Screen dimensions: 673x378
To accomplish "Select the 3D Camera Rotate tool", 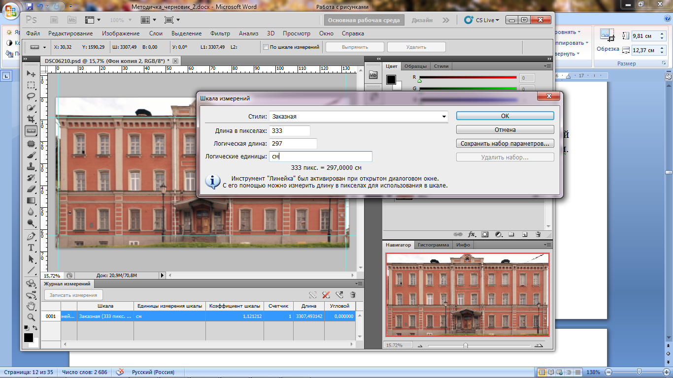I will click(31, 294).
